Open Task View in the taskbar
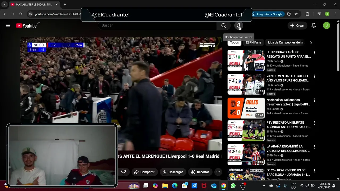The height and width of the screenshot is (191, 340). click(x=146, y=186)
